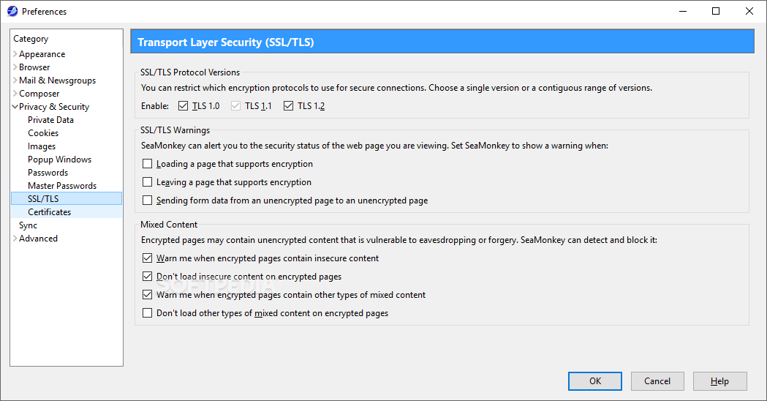
Task: Select Privacy & Security category label
Action: tap(54, 107)
